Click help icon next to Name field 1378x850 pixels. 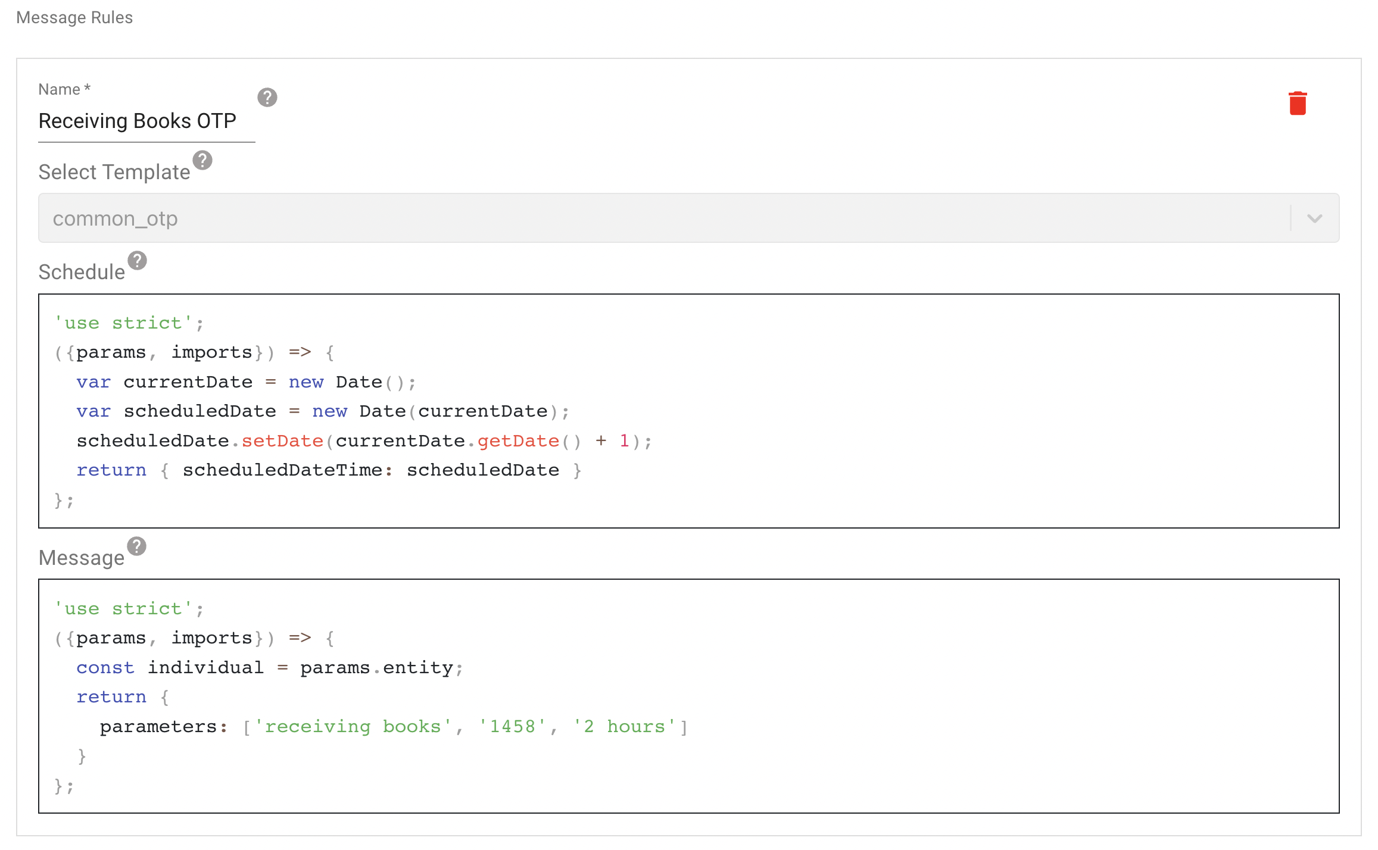tap(267, 97)
